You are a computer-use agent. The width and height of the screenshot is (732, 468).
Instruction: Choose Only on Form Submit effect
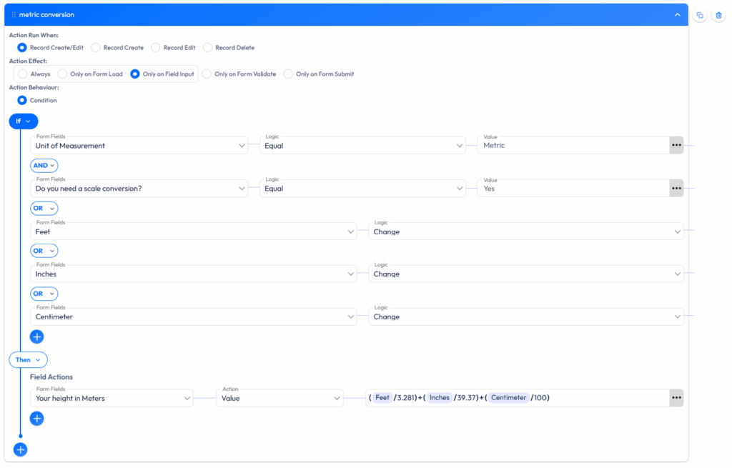(x=289, y=74)
